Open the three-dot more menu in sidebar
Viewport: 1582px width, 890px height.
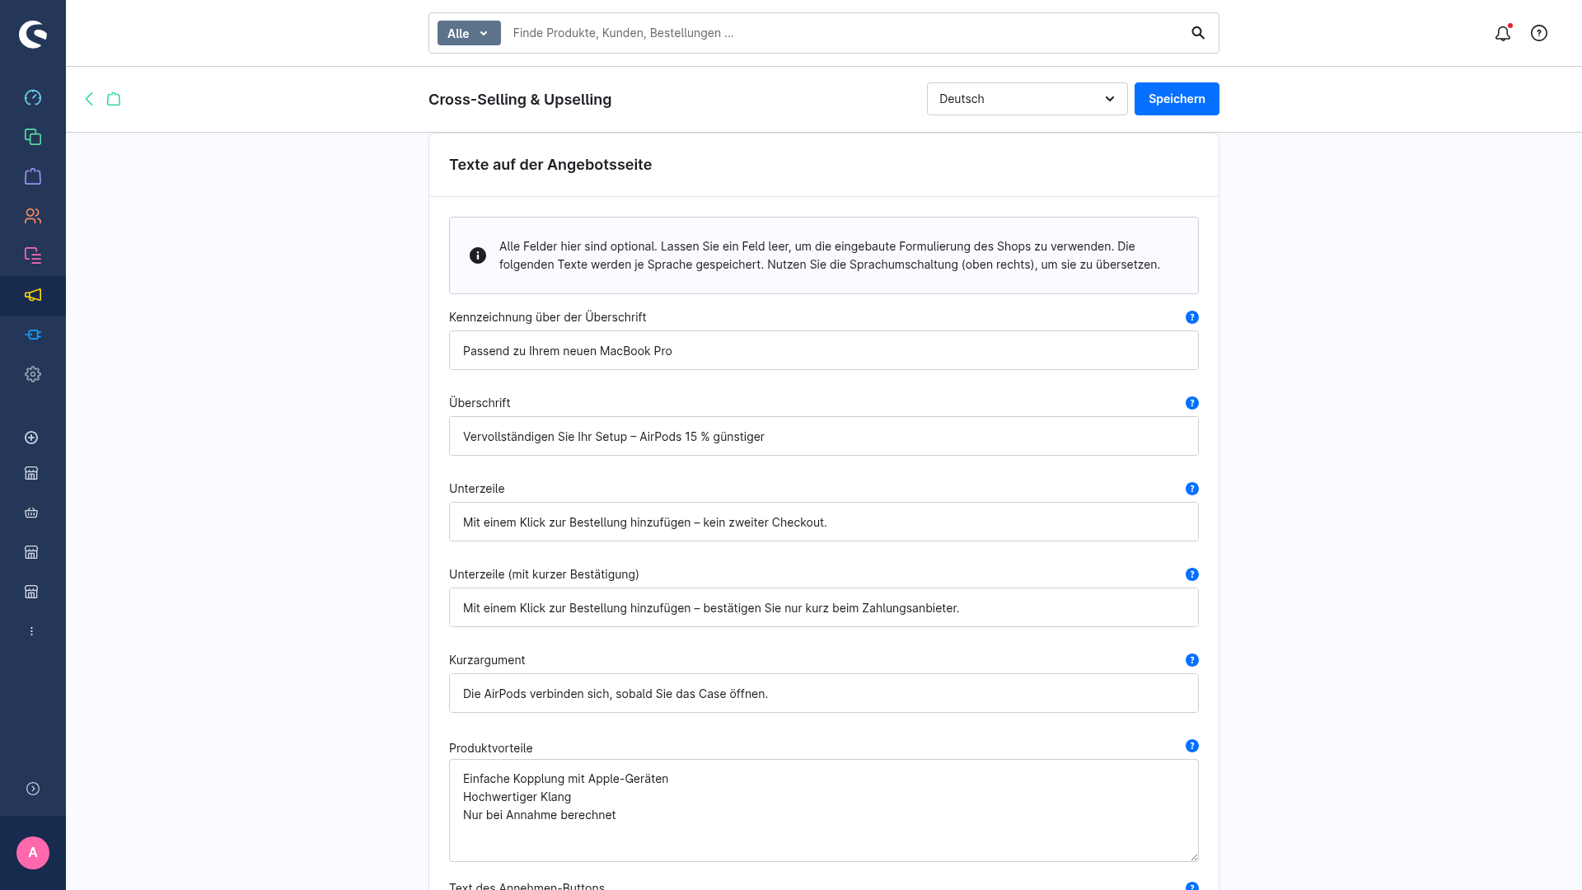[x=31, y=631]
